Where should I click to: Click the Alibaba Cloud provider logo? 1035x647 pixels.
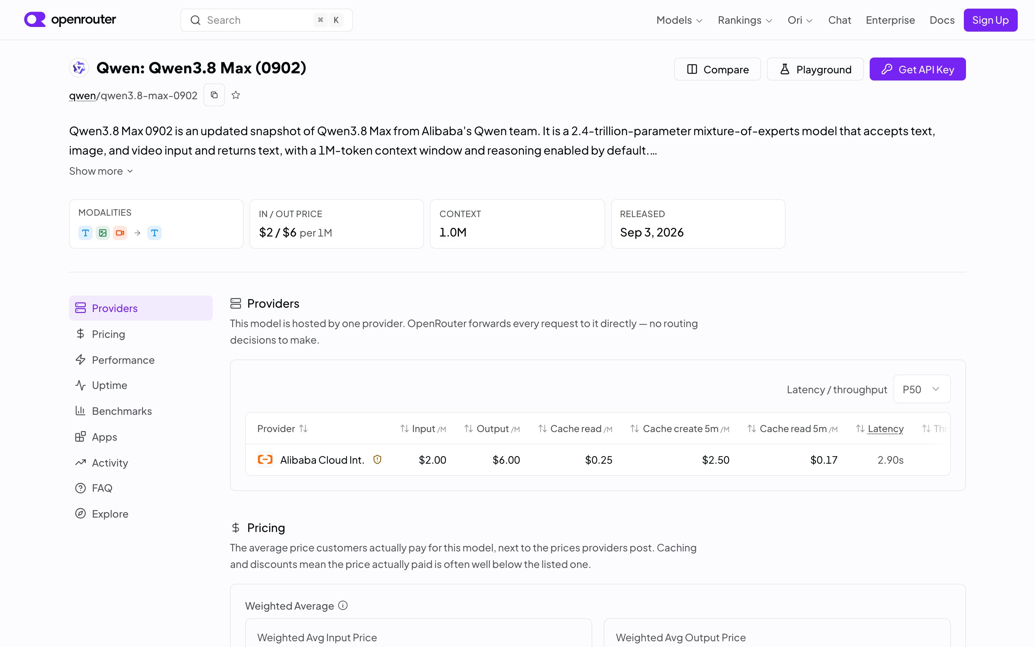pos(265,460)
